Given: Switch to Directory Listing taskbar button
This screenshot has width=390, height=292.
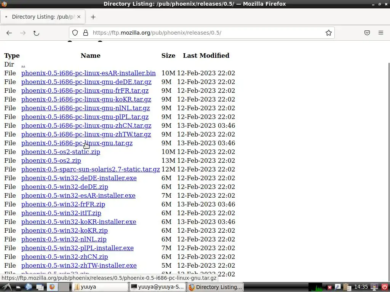Looking at the screenshot, I should tap(215, 287).
